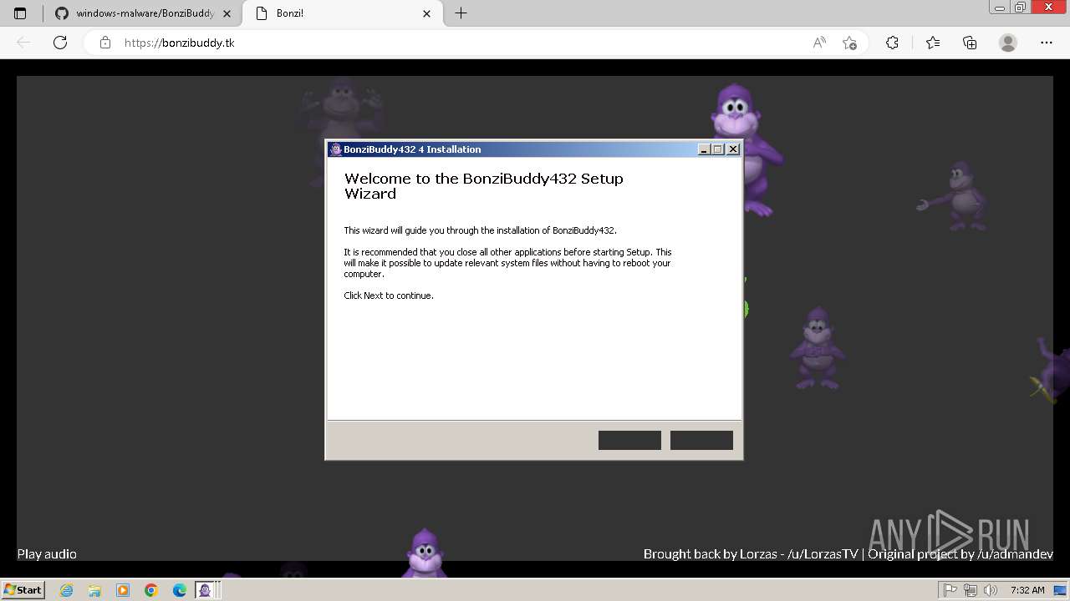Open File Explorer from taskbar
The image size is (1070, 601).
pyautogui.click(x=94, y=590)
